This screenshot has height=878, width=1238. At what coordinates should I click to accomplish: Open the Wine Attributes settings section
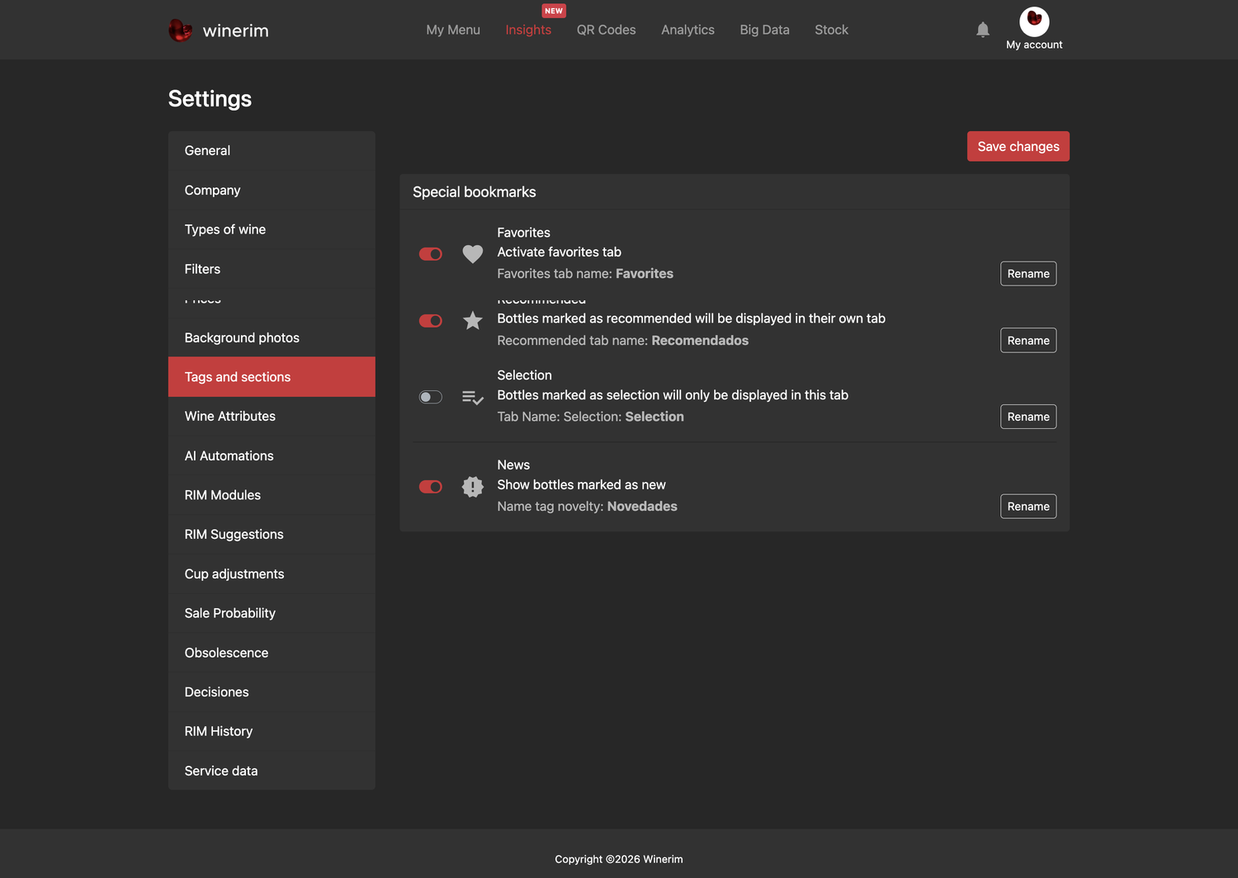272,417
